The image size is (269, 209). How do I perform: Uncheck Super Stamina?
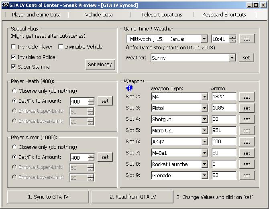click(13, 67)
